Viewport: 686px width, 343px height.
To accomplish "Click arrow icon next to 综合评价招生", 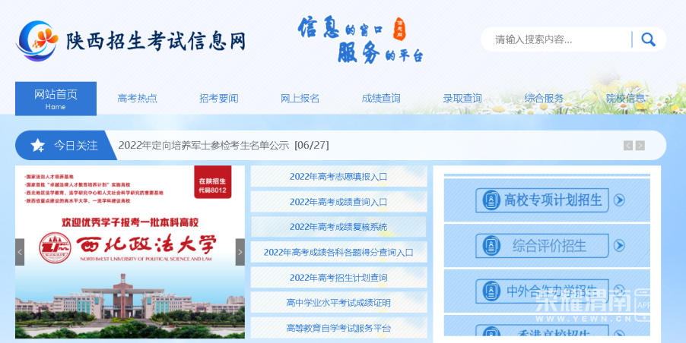I will (619, 245).
